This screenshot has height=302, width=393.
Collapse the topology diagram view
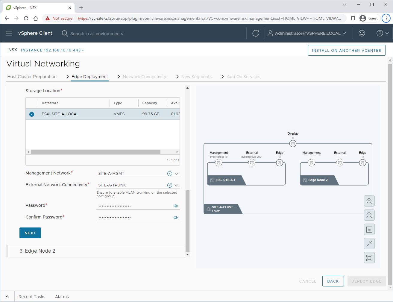(x=369, y=244)
